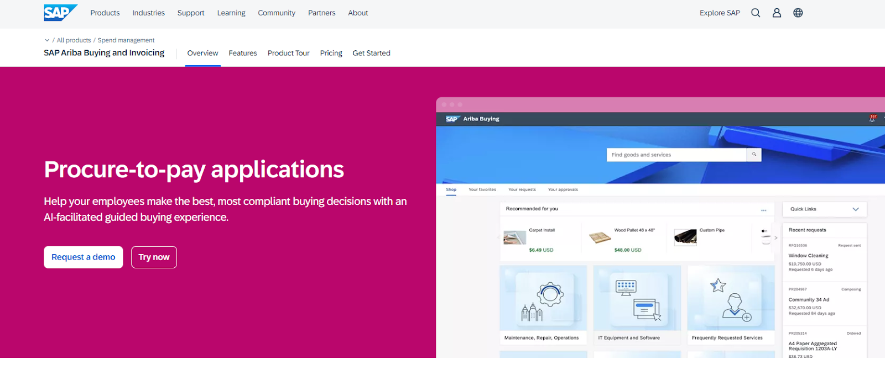This screenshot has height=370, width=885.
Task: Click the Ariba Buying header title
Action: click(x=481, y=119)
